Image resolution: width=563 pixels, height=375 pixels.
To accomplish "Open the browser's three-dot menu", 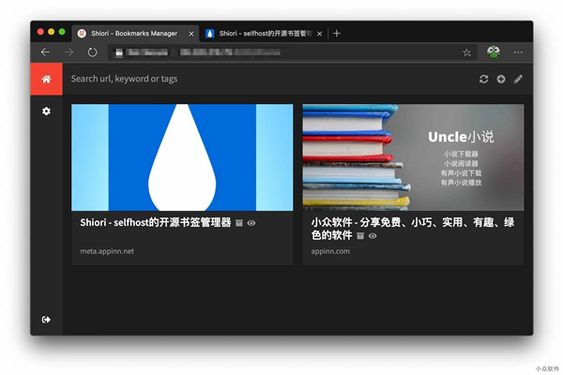I will point(518,52).
